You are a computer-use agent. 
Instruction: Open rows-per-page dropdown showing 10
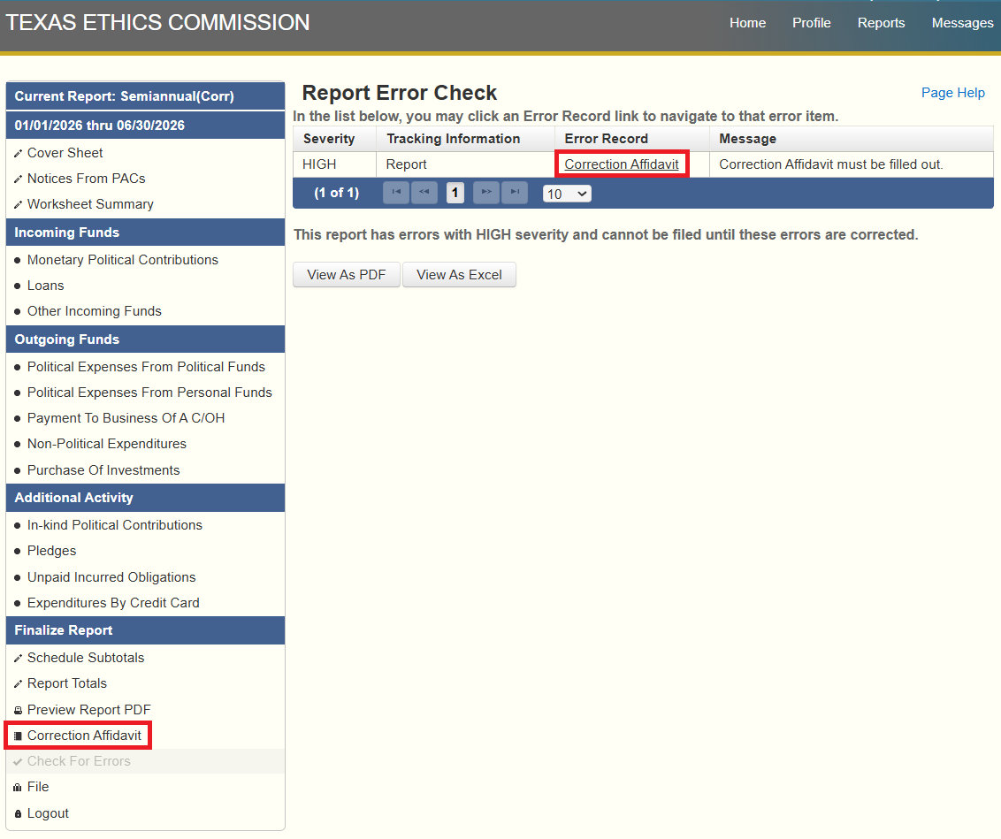[x=567, y=194]
